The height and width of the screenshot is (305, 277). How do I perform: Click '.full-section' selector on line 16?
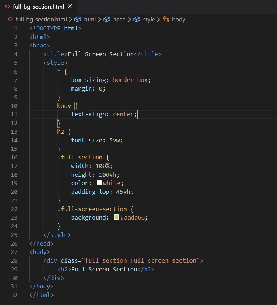[80, 157]
